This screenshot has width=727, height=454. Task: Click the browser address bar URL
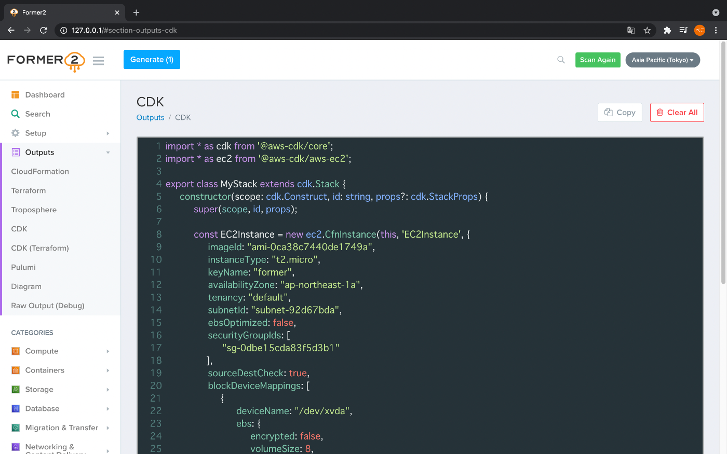[124, 30]
